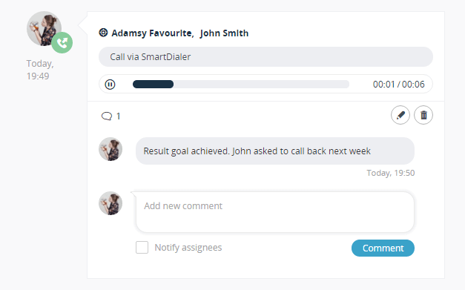The image size is (465, 290).
Task: Click the target icon beside Adamsy Favourite
Action: tap(103, 33)
